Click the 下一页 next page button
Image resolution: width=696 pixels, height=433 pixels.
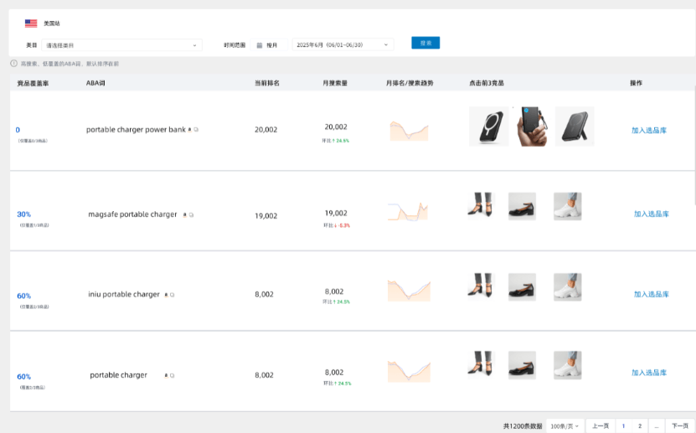coord(681,425)
